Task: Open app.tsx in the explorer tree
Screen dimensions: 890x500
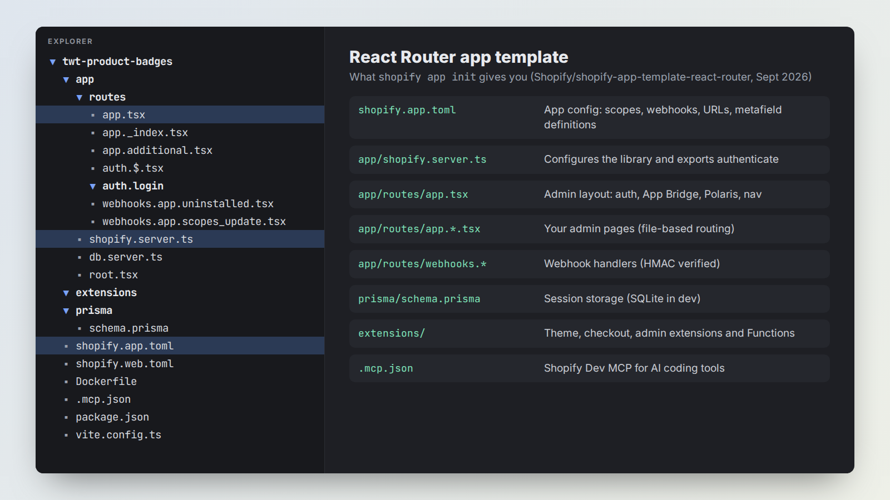Action: point(180,114)
